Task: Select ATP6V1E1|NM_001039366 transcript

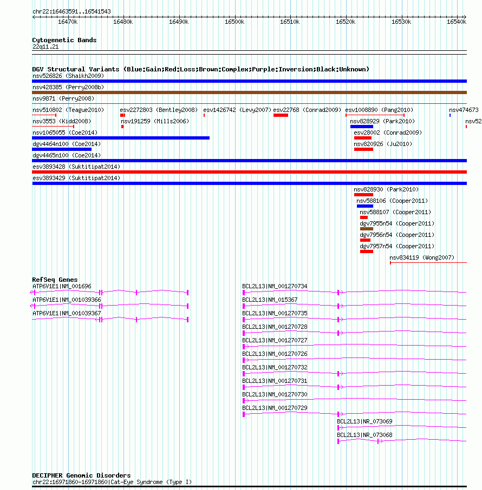Action: click(x=67, y=300)
